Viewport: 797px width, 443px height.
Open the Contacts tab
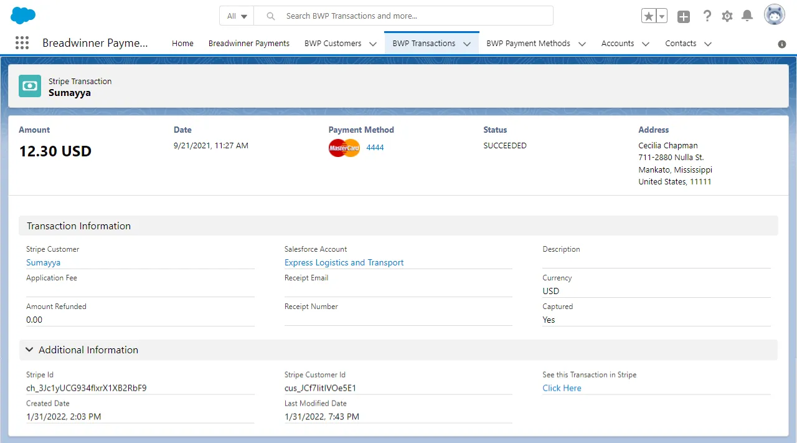[681, 43]
